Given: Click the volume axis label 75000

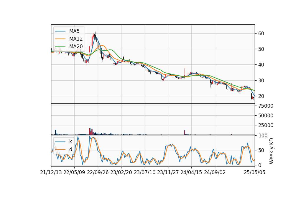Looking at the screenshot, I should [266, 106].
